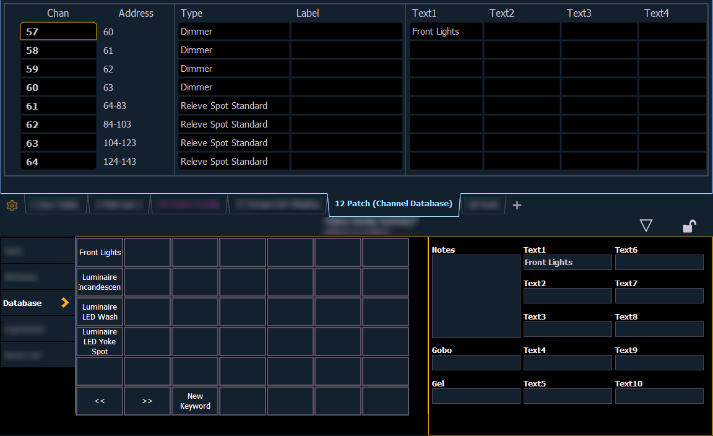Click the Dimmer type cell for channel 59
713x436 pixels.
(x=234, y=69)
